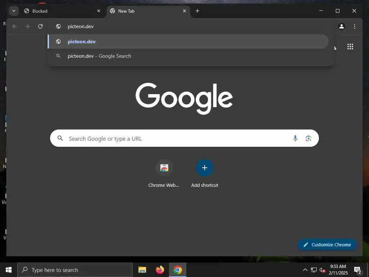Open a new tab with plus button

coord(197,11)
